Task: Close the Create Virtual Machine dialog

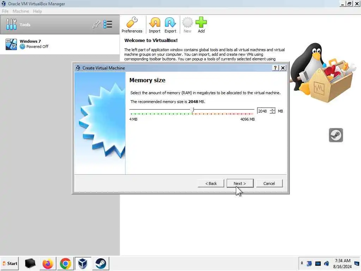Action: point(283,68)
